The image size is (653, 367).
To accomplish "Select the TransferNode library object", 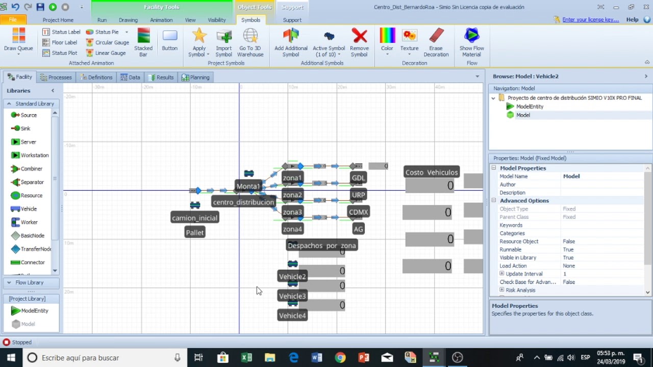I will [31, 249].
